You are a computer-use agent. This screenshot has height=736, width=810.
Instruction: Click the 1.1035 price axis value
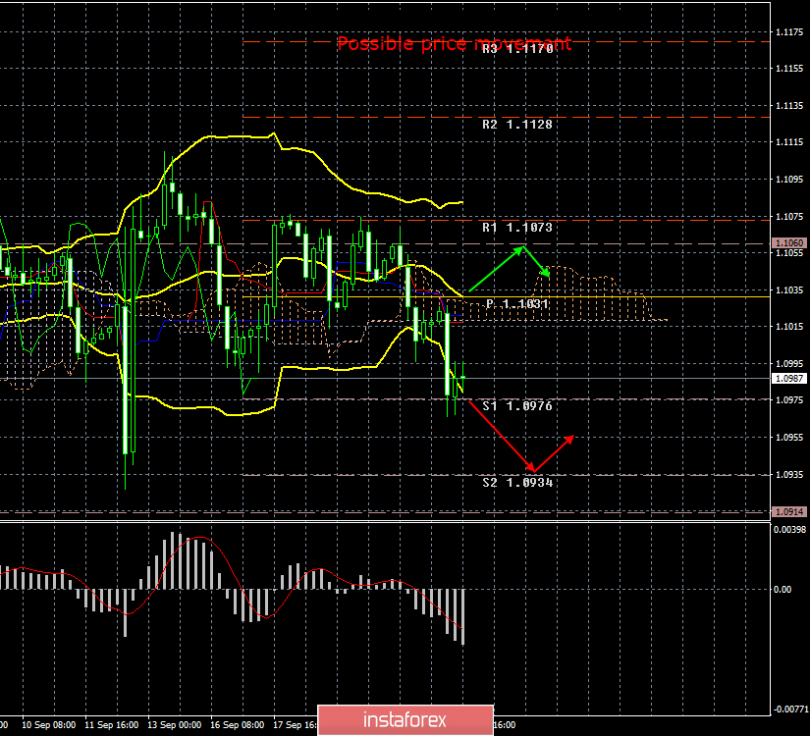coord(789,290)
